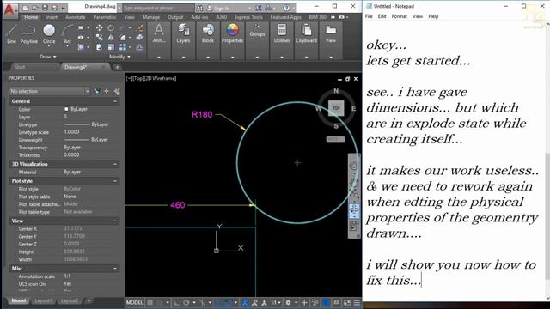Collapse the Plot style section
This screenshot has height=309, width=550.
[115, 181]
